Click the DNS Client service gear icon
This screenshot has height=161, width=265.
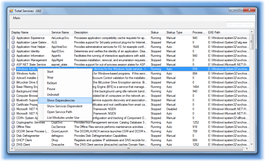click(x=13, y=144)
